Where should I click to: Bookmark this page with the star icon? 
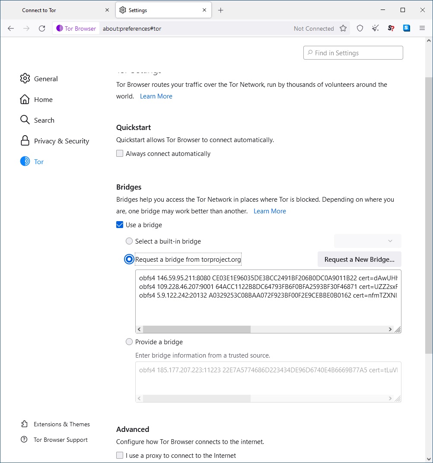coord(343,29)
